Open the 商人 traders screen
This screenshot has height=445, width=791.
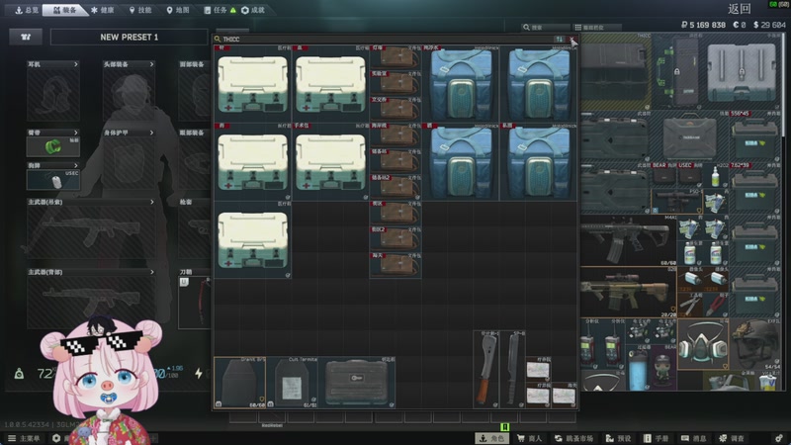pos(529,438)
